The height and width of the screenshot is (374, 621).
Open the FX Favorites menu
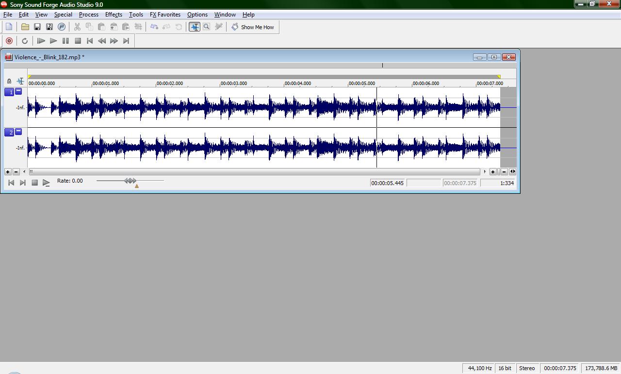(165, 15)
